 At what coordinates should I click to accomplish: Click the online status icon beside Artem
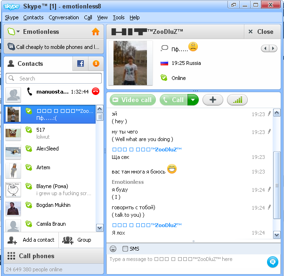(29, 167)
